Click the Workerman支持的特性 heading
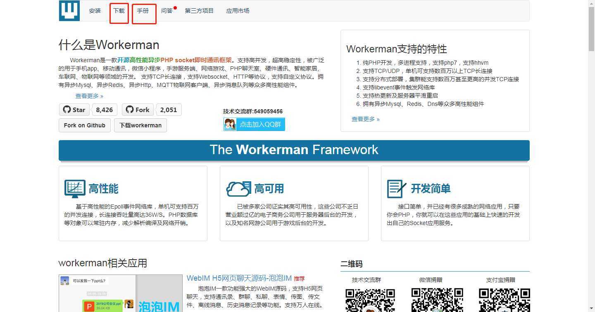The image size is (595, 312). (397, 49)
